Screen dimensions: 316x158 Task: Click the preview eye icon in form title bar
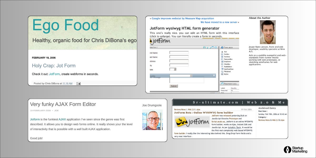(x=216, y=48)
